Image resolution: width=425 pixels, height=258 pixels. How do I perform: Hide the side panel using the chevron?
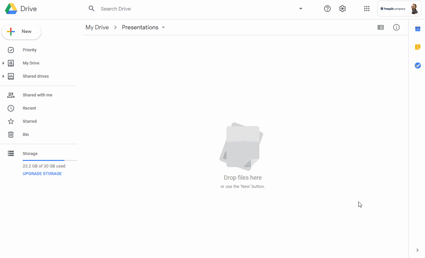point(417,250)
